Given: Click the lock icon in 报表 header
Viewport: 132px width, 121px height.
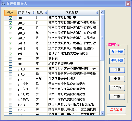Looking at the screenshot, I should click(46, 13).
